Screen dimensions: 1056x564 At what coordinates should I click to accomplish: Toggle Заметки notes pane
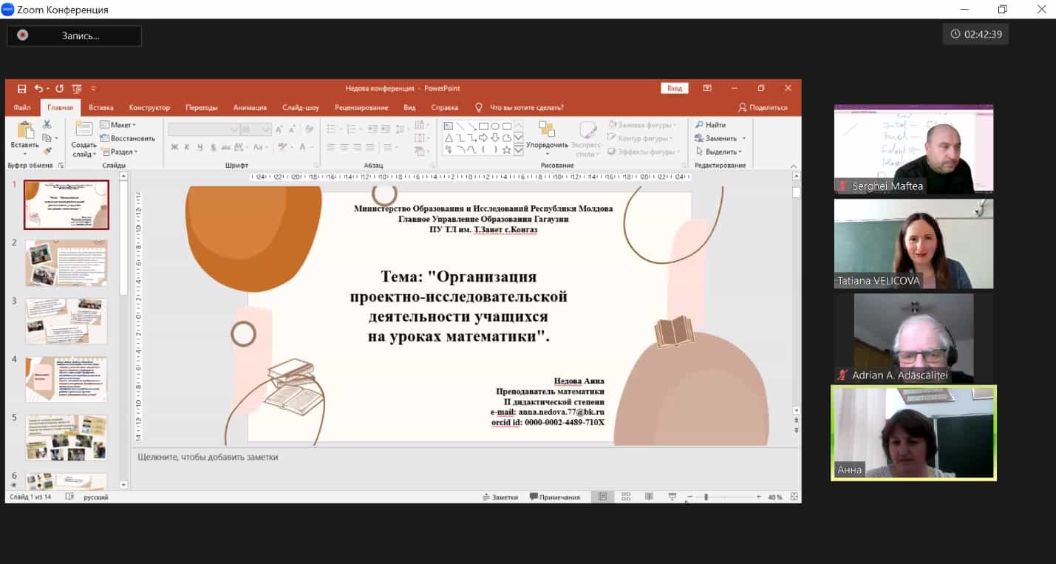[500, 497]
